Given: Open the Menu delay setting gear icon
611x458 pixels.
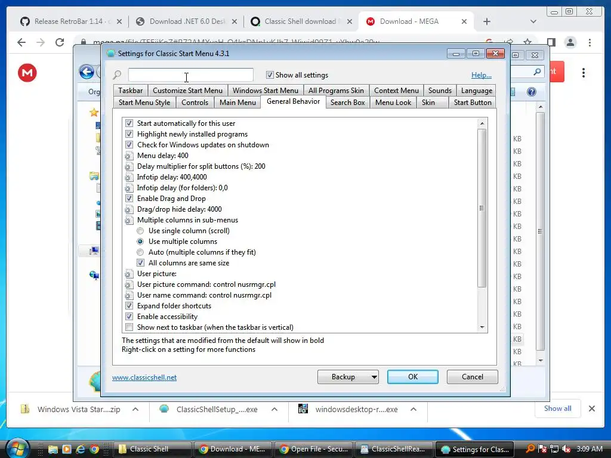Looking at the screenshot, I should [x=129, y=156].
